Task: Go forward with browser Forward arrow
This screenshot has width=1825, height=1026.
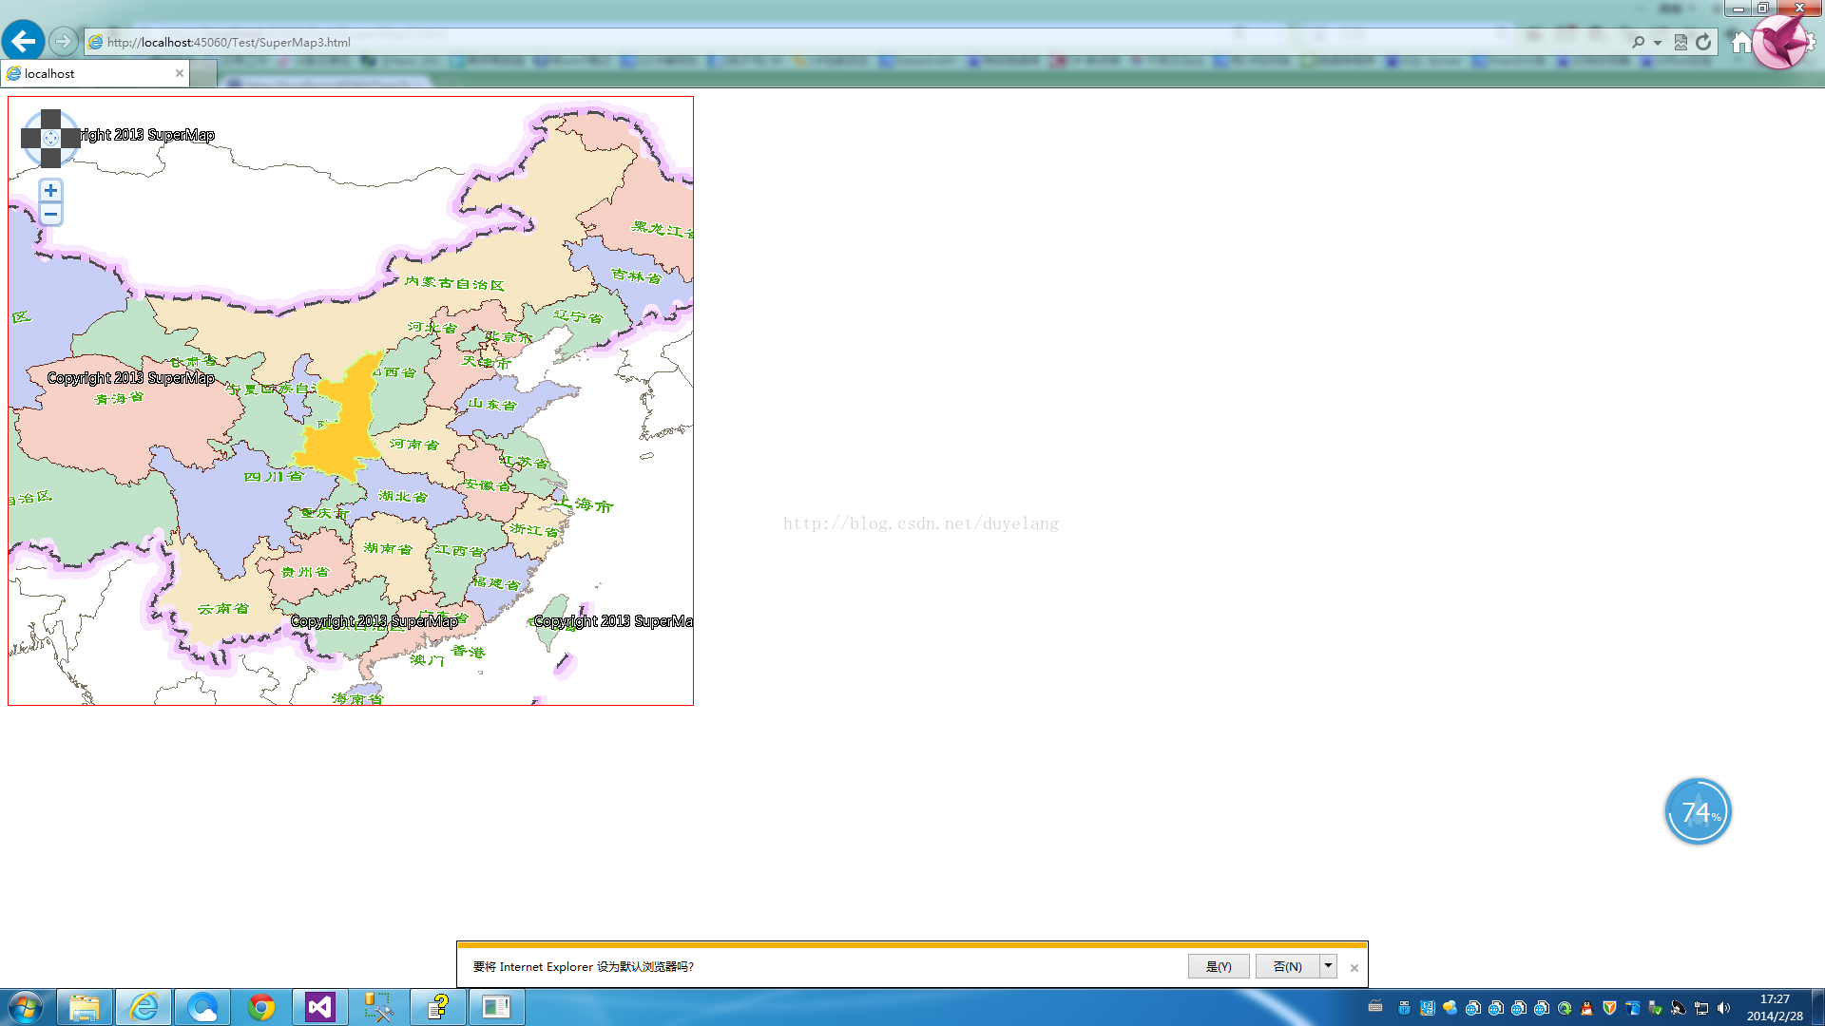Action: click(x=63, y=41)
